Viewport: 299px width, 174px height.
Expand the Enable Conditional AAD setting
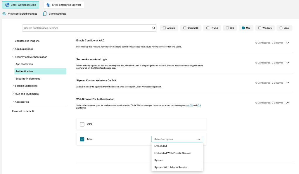[x=288, y=43]
